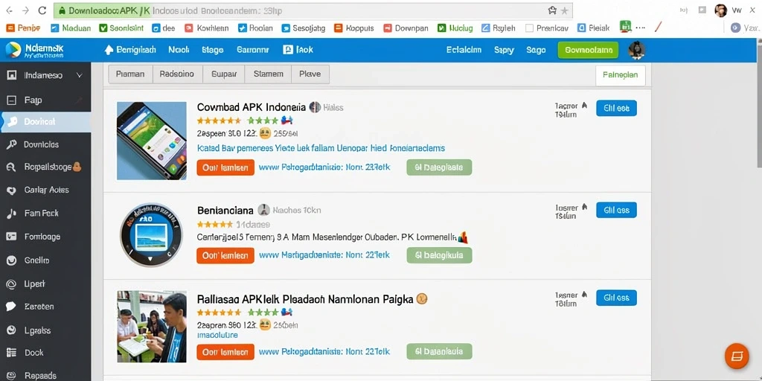Click Eclalcim in the header
Image resolution: width=762 pixels, height=381 pixels.
click(x=464, y=50)
